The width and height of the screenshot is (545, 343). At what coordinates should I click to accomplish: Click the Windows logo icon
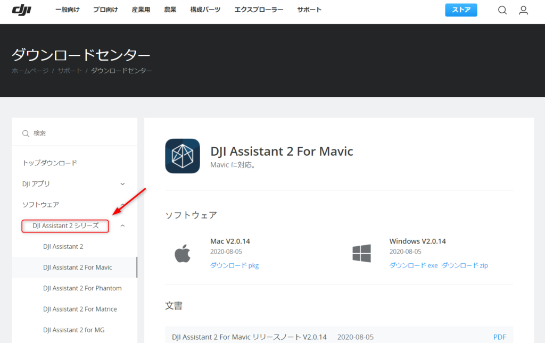pyautogui.click(x=361, y=254)
